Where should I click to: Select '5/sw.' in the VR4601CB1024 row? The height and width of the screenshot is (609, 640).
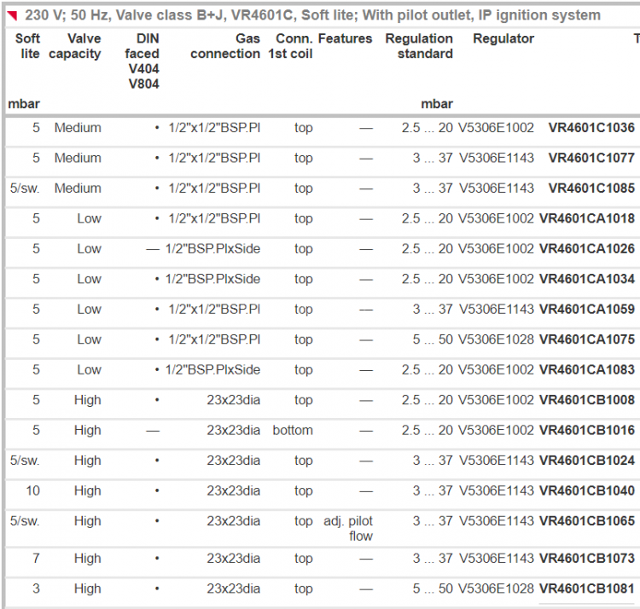click(25, 460)
